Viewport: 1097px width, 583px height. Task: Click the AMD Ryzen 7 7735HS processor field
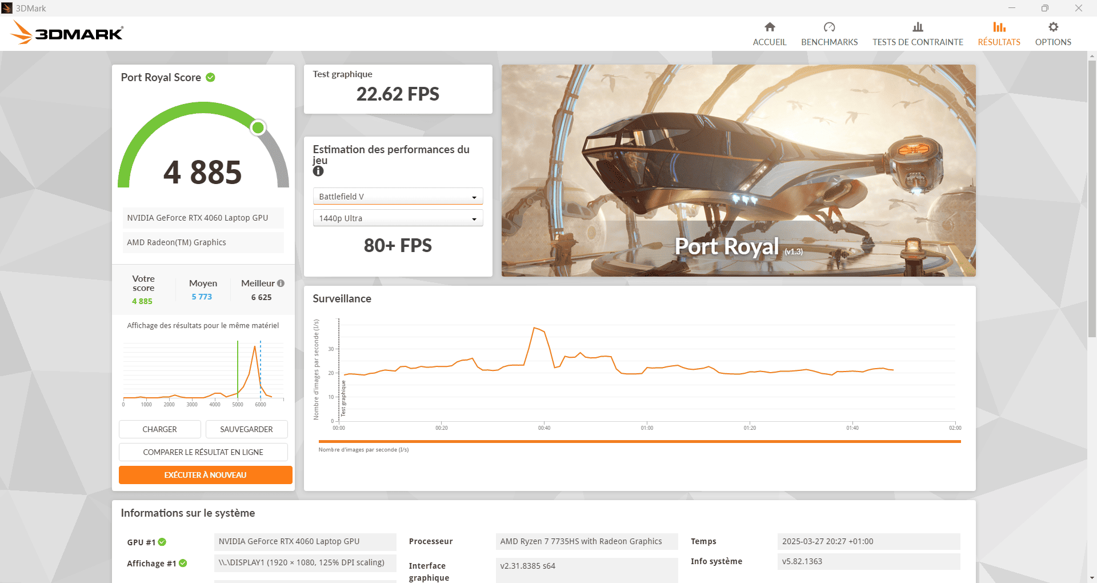(587, 541)
